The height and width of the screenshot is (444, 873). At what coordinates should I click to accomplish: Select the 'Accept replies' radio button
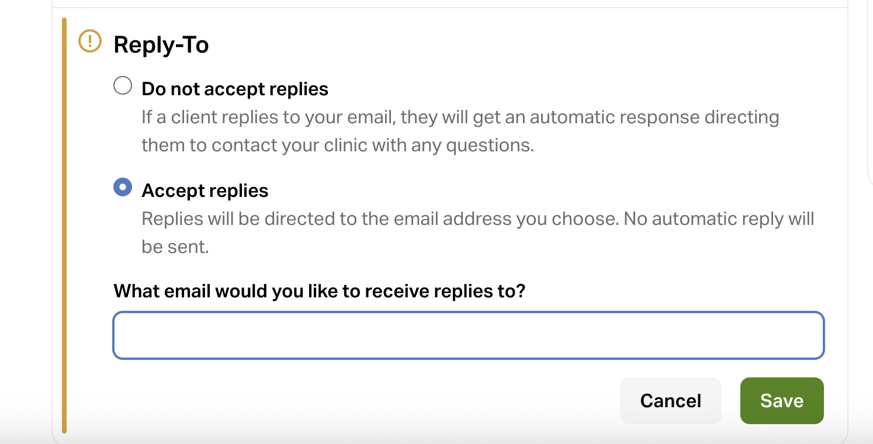[x=123, y=188]
